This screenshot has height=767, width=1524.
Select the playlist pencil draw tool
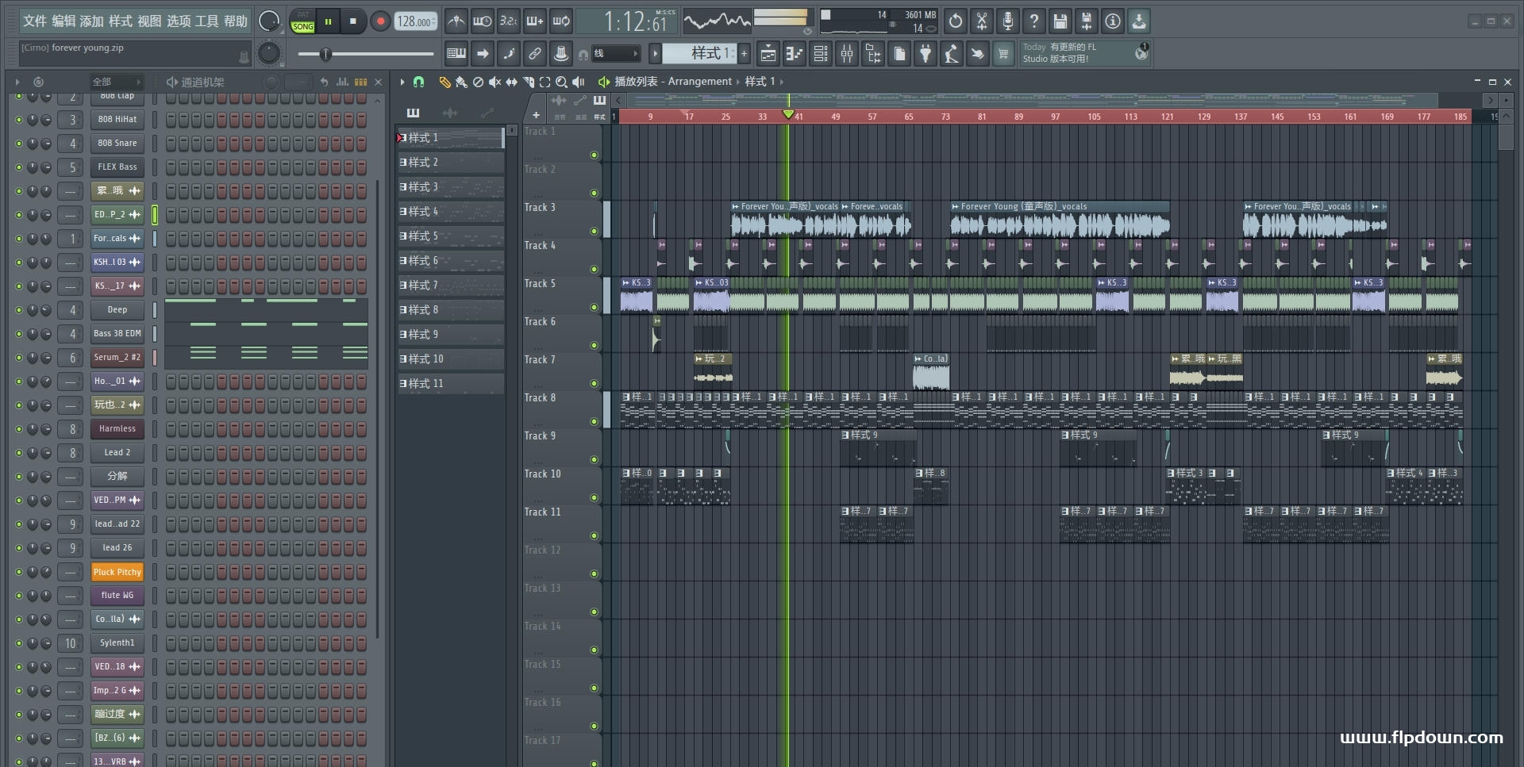click(444, 82)
